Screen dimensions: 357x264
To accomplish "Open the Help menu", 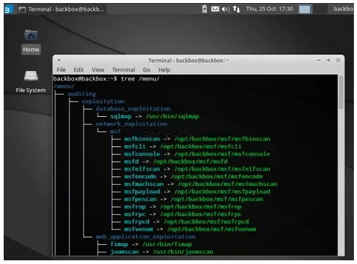I will [164, 70].
